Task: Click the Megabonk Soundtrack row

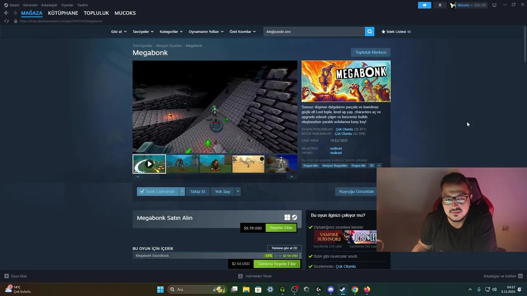Action: tap(217, 256)
